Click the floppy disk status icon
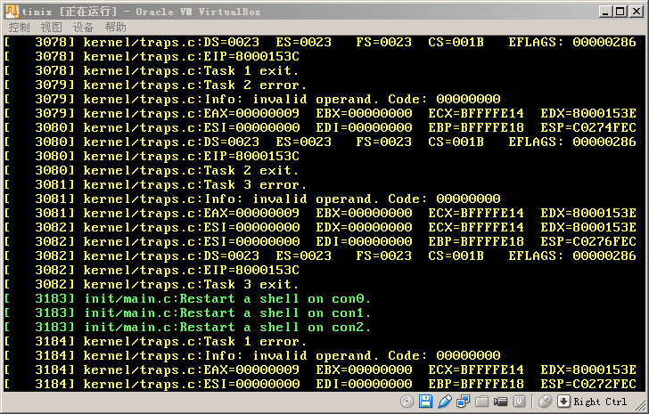 coord(425,402)
